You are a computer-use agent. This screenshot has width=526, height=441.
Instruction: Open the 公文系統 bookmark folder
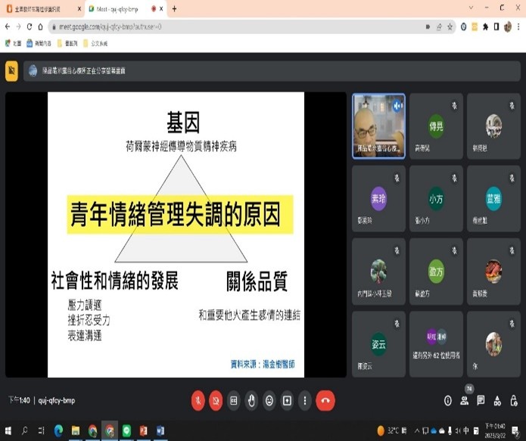tap(95, 43)
